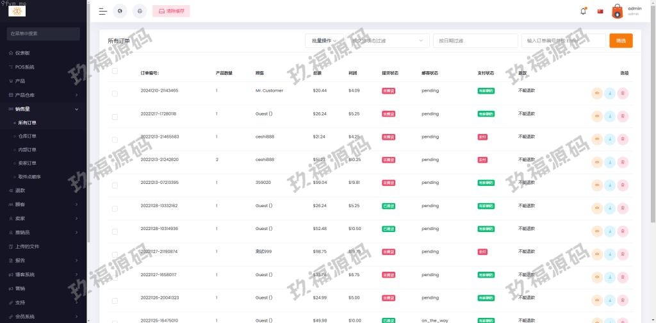Tick checkbox for order 20241210-21143465
Viewport: 656px width, 323px height.
(115, 94)
